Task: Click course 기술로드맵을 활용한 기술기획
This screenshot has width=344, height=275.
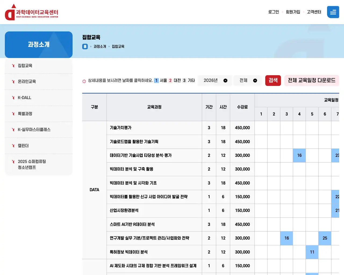Action: [134, 142]
